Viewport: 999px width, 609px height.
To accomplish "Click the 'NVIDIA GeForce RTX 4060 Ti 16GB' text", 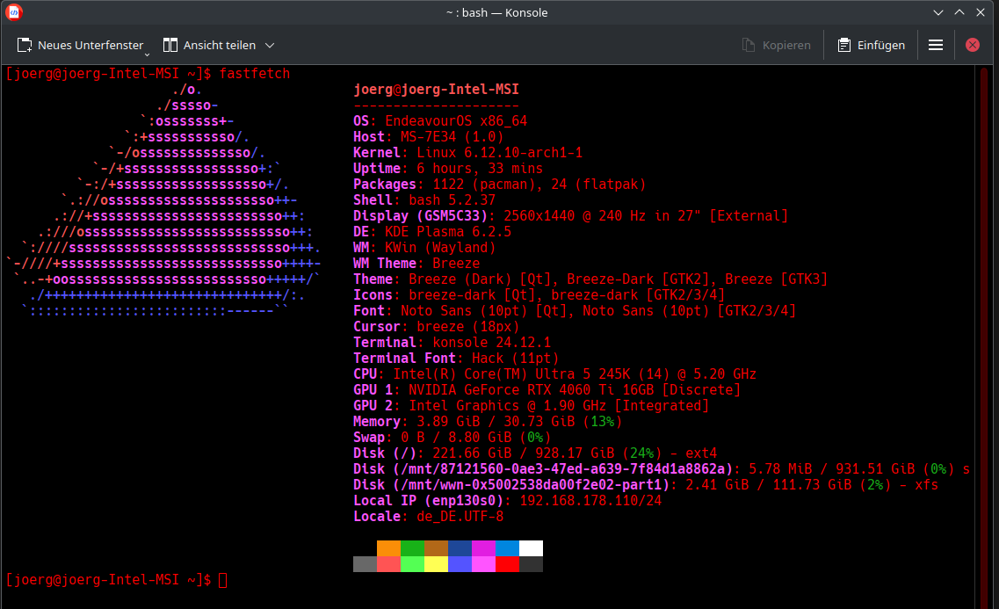I will coord(532,390).
